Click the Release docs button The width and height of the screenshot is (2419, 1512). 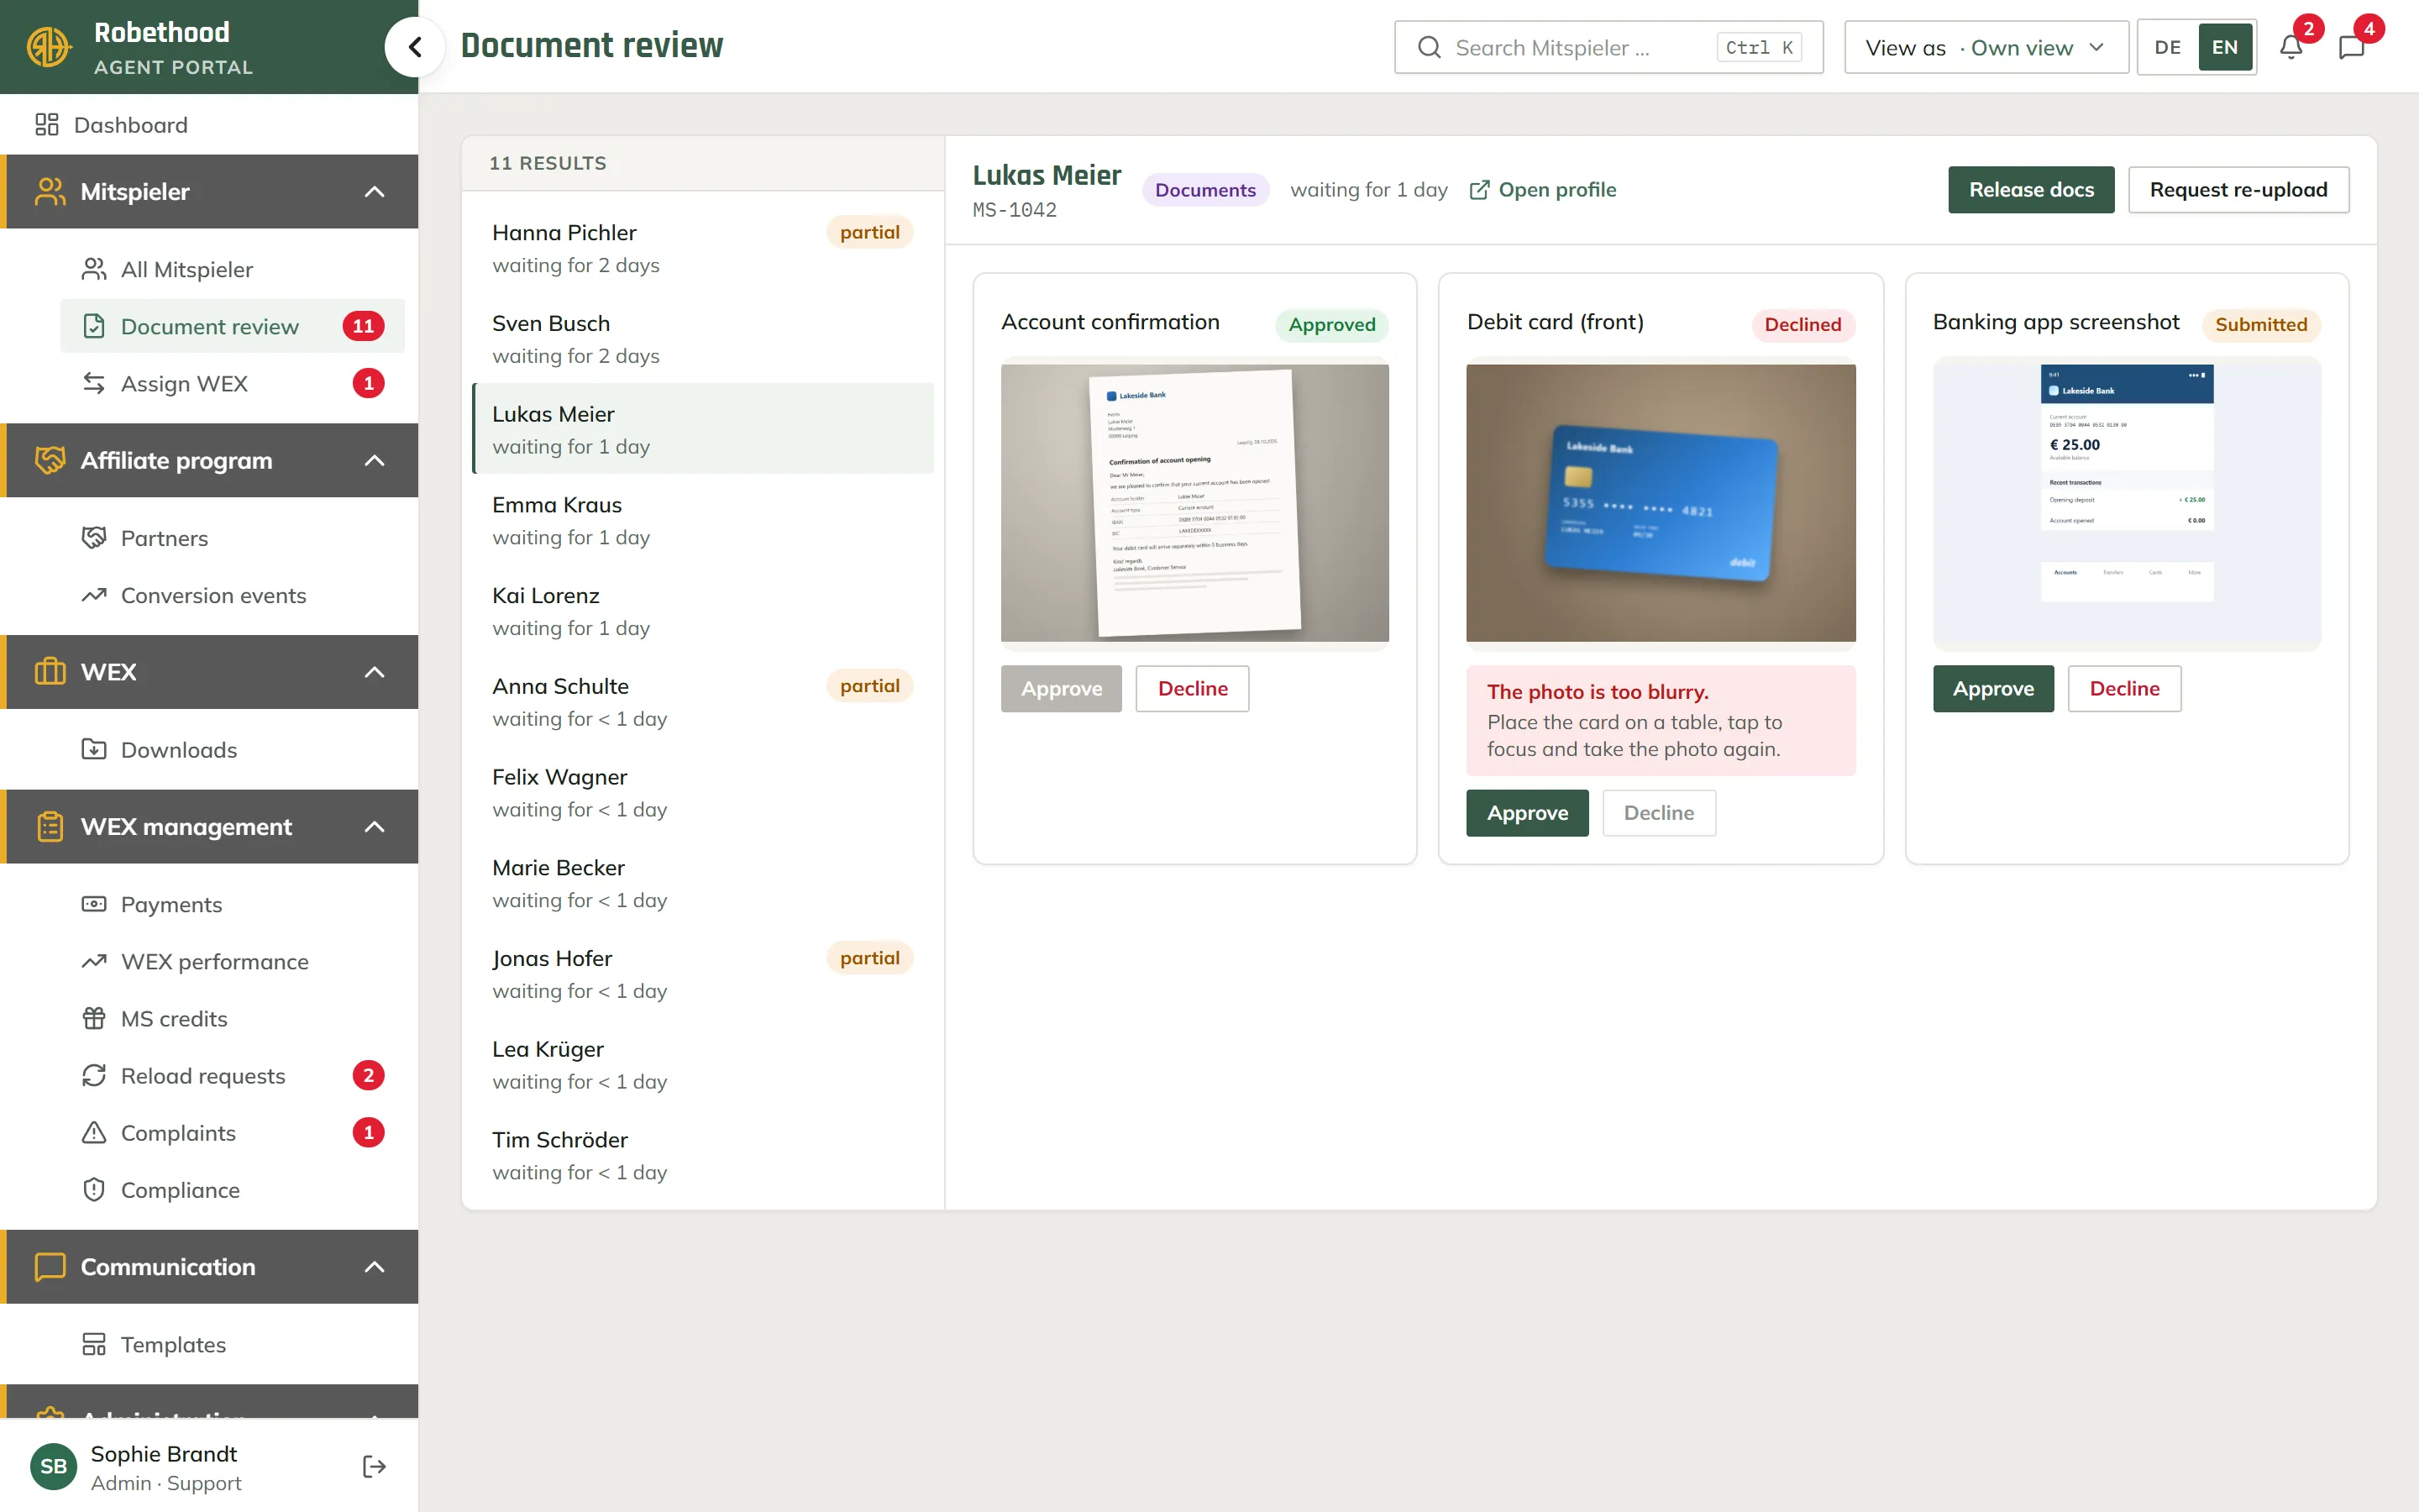coord(2030,189)
